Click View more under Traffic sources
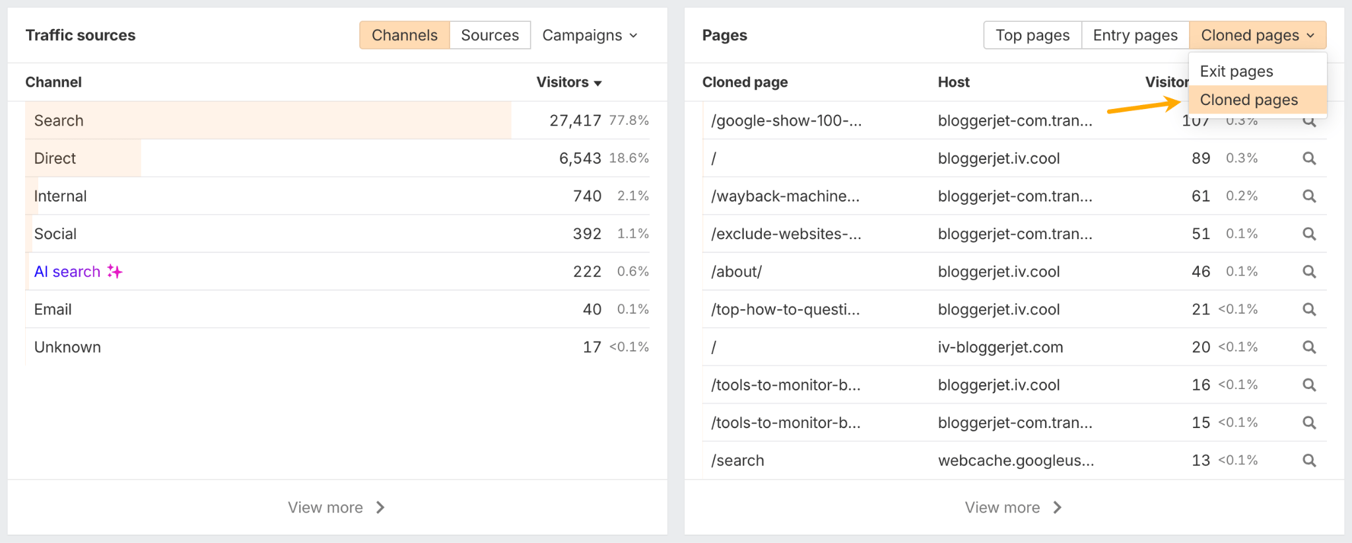1352x543 pixels. click(336, 507)
